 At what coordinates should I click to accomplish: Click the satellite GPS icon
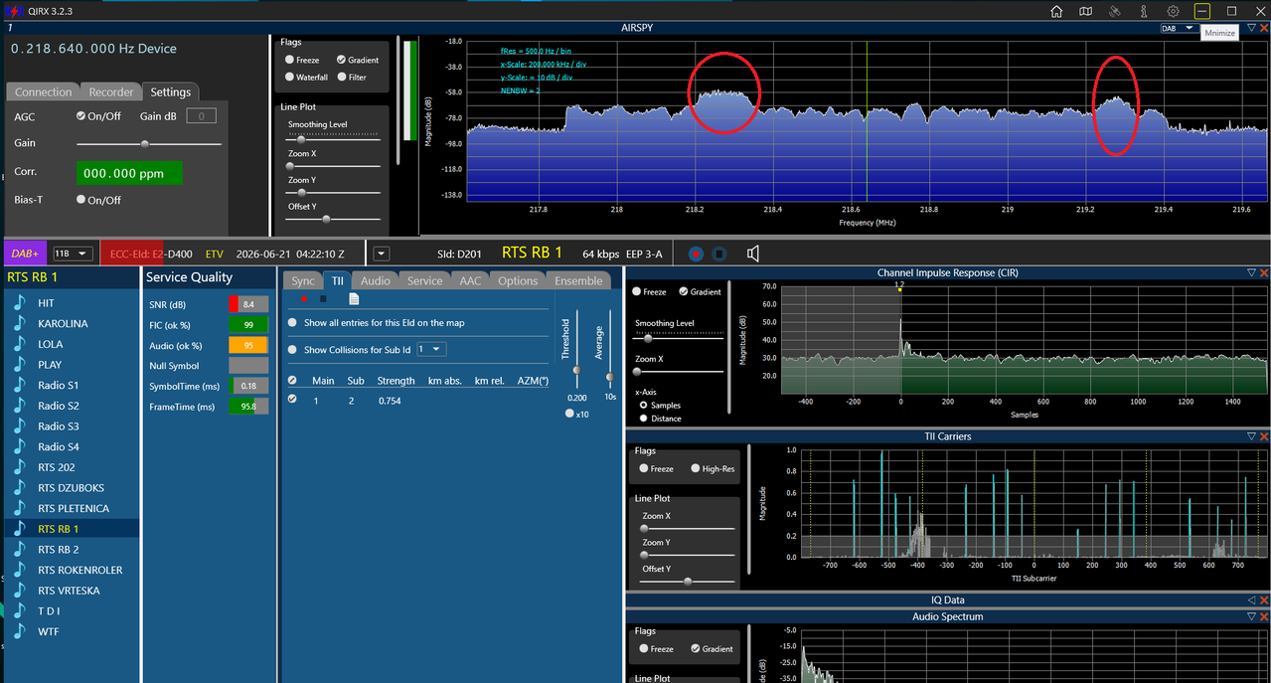click(1115, 11)
